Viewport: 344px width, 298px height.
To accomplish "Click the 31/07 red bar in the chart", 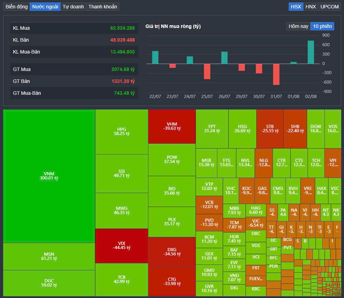I will (276, 74).
